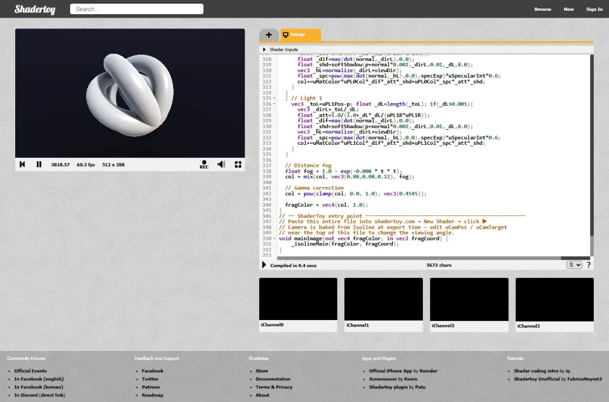Enter fullscreen preview mode
Image resolution: width=609 pixels, height=402 pixels.
(x=238, y=164)
